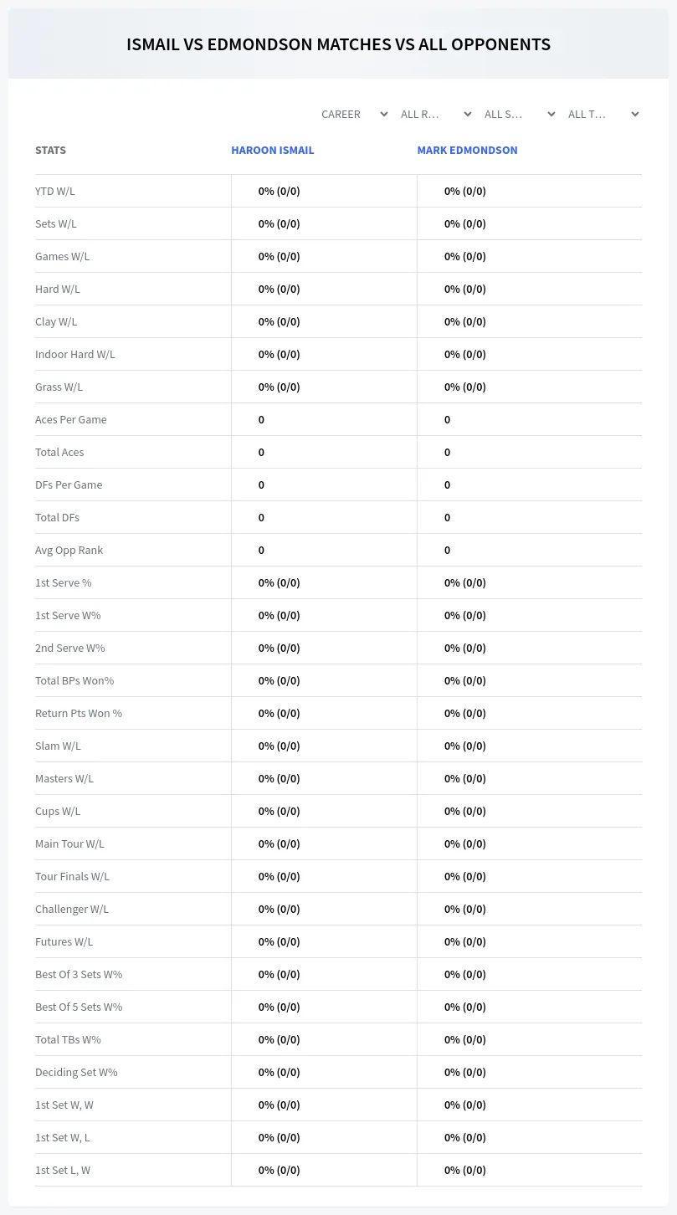Select the Challenger W/L row label
The image size is (677, 1215).
point(72,909)
